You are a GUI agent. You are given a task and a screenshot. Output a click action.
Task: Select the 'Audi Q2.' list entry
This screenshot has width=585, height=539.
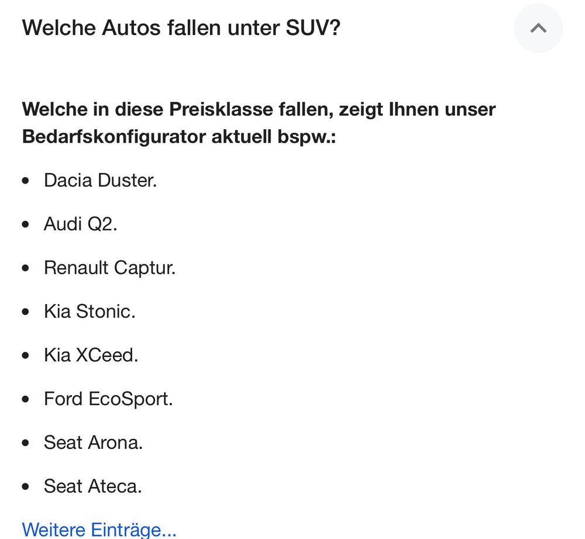coord(81,224)
